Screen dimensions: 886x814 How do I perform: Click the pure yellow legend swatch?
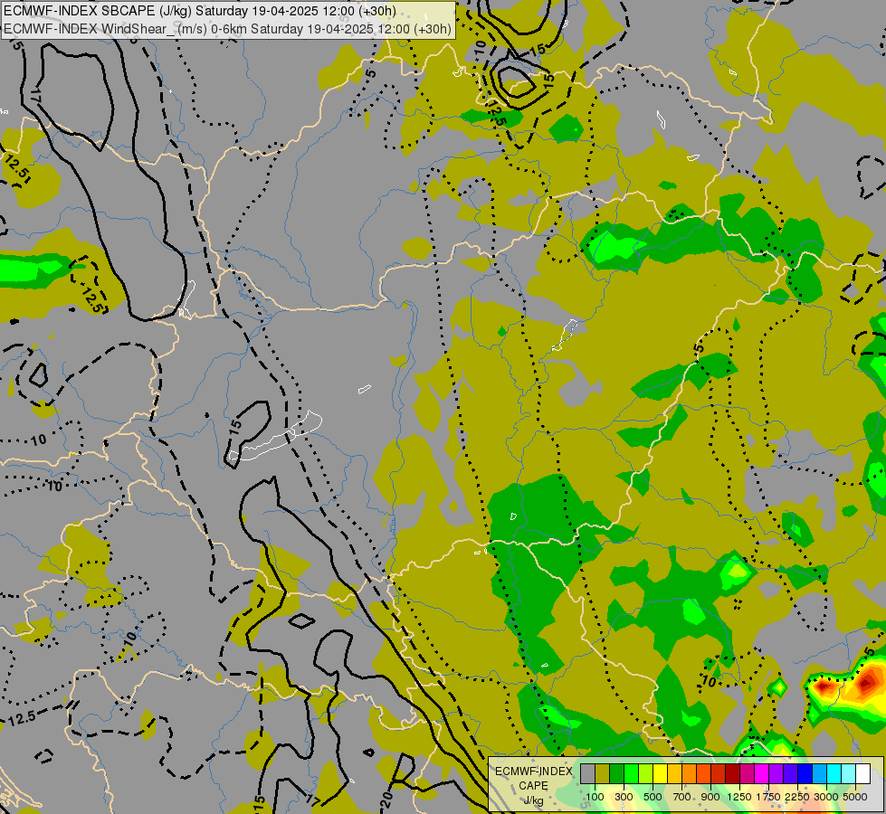[660, 773]
